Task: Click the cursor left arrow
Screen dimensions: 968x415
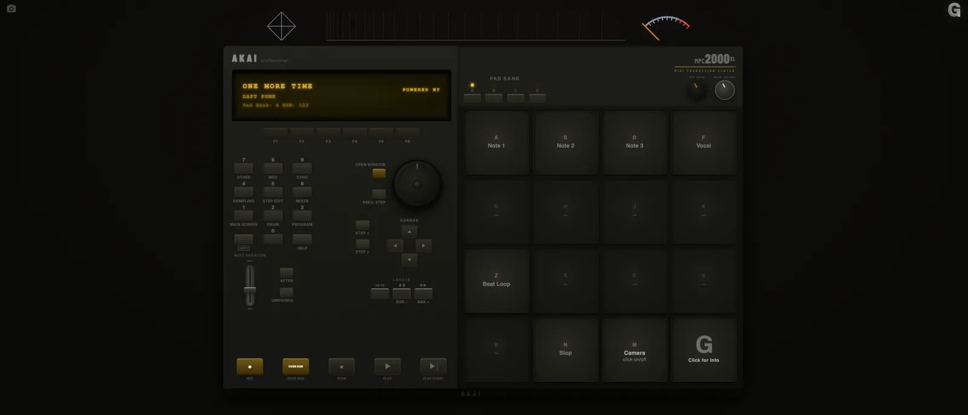Action: click(x=395, y=246)
